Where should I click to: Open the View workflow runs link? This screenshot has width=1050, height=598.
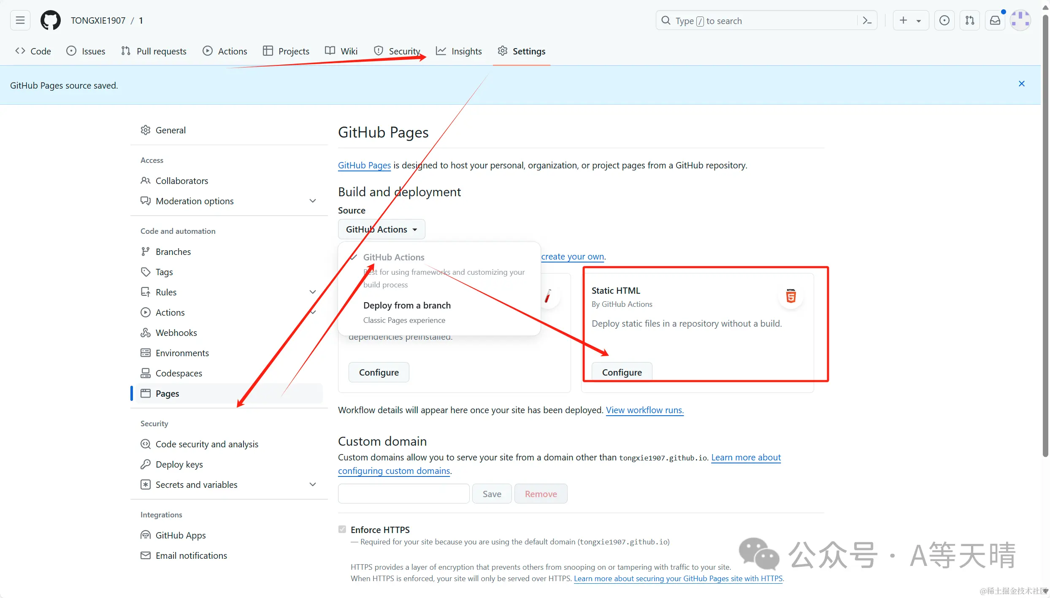tap(644, 410)
